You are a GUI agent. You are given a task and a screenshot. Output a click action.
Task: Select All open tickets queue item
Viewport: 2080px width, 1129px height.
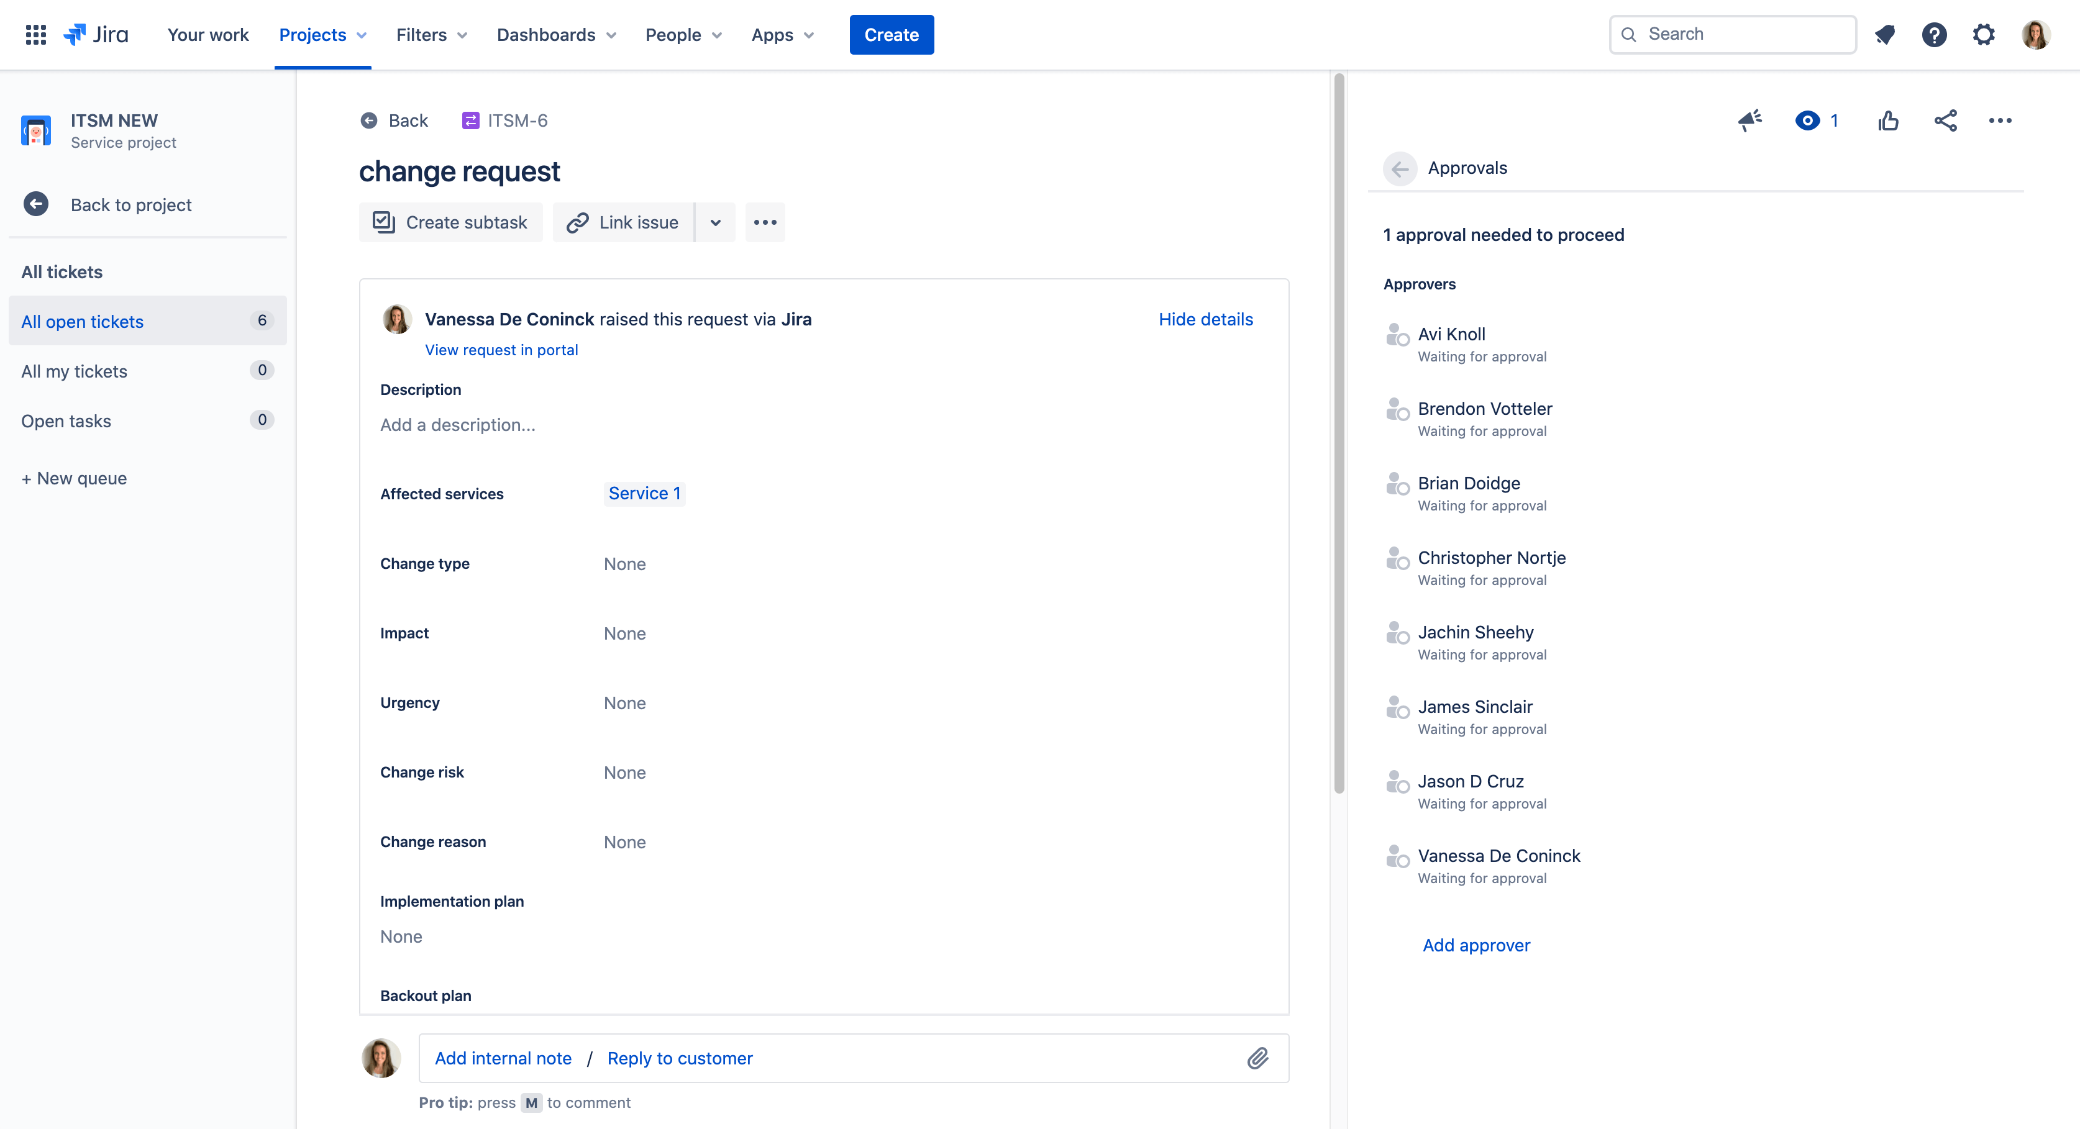[x=81, y=320]
